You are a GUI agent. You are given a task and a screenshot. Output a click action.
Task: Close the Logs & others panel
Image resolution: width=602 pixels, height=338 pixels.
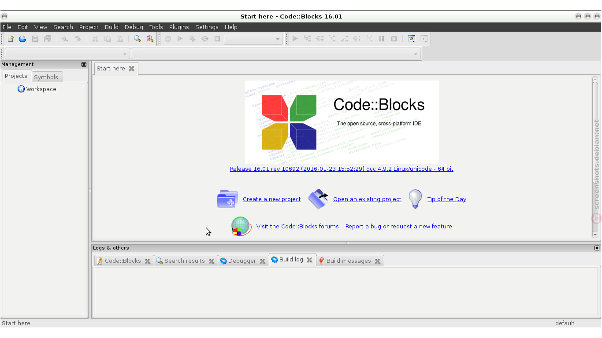[x=597, y=248]
